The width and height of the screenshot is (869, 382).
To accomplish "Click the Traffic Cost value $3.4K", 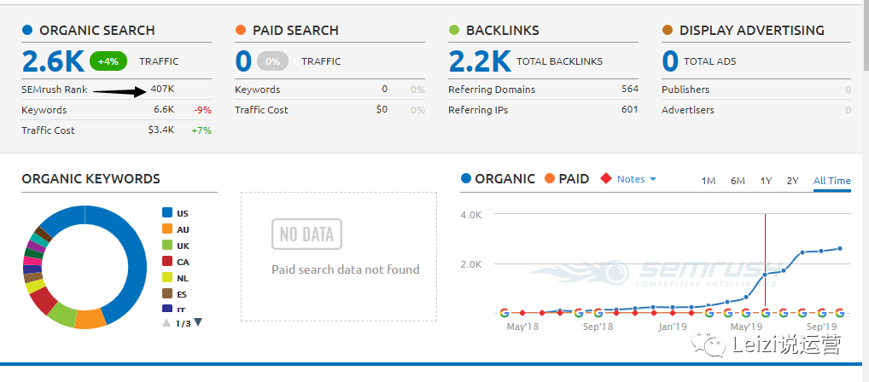I will coord(160,130).
